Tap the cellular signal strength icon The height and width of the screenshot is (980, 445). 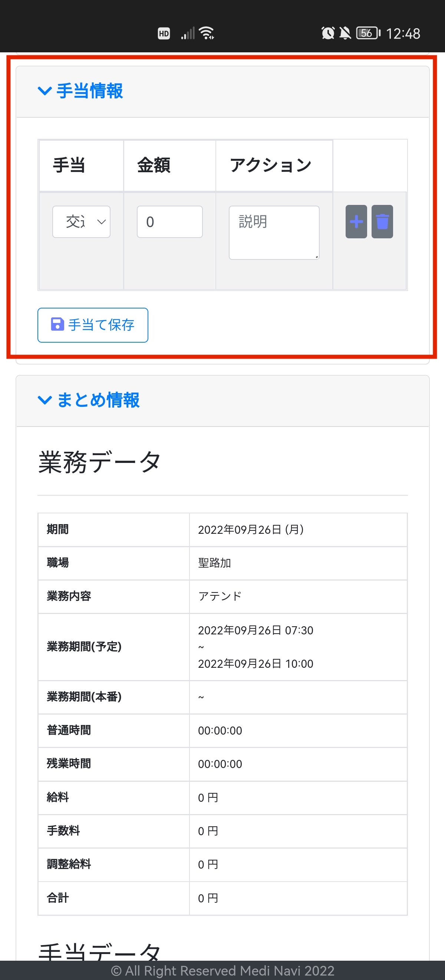click(188, 33)
